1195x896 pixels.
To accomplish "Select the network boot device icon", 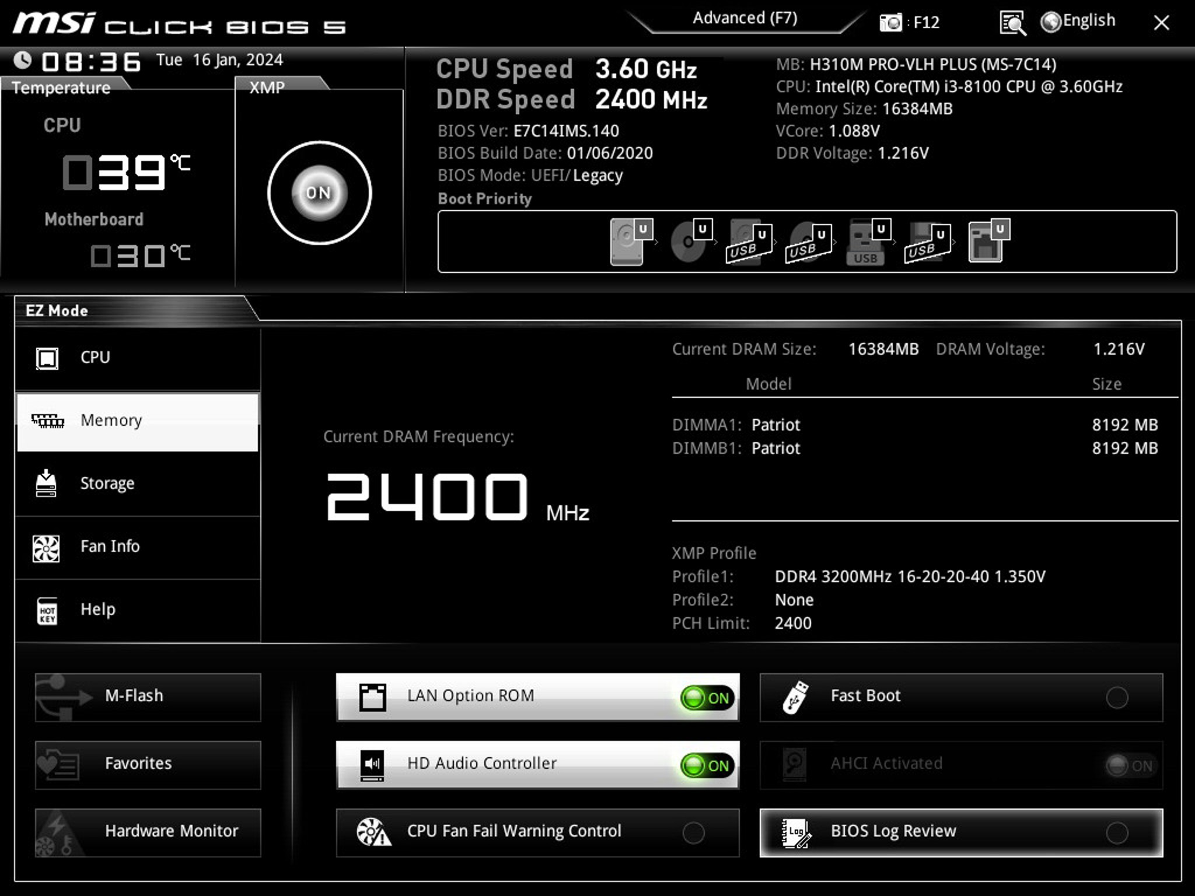I will [x=989, y=242].
